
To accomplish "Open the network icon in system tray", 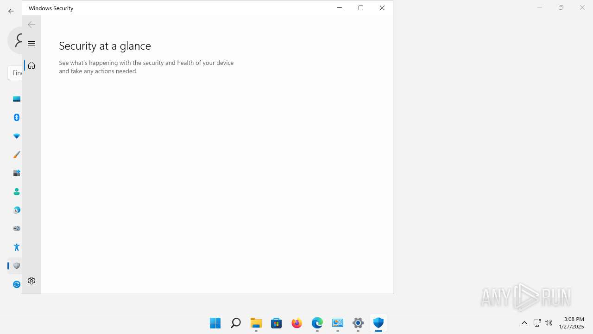I will [x=537, y=323].
